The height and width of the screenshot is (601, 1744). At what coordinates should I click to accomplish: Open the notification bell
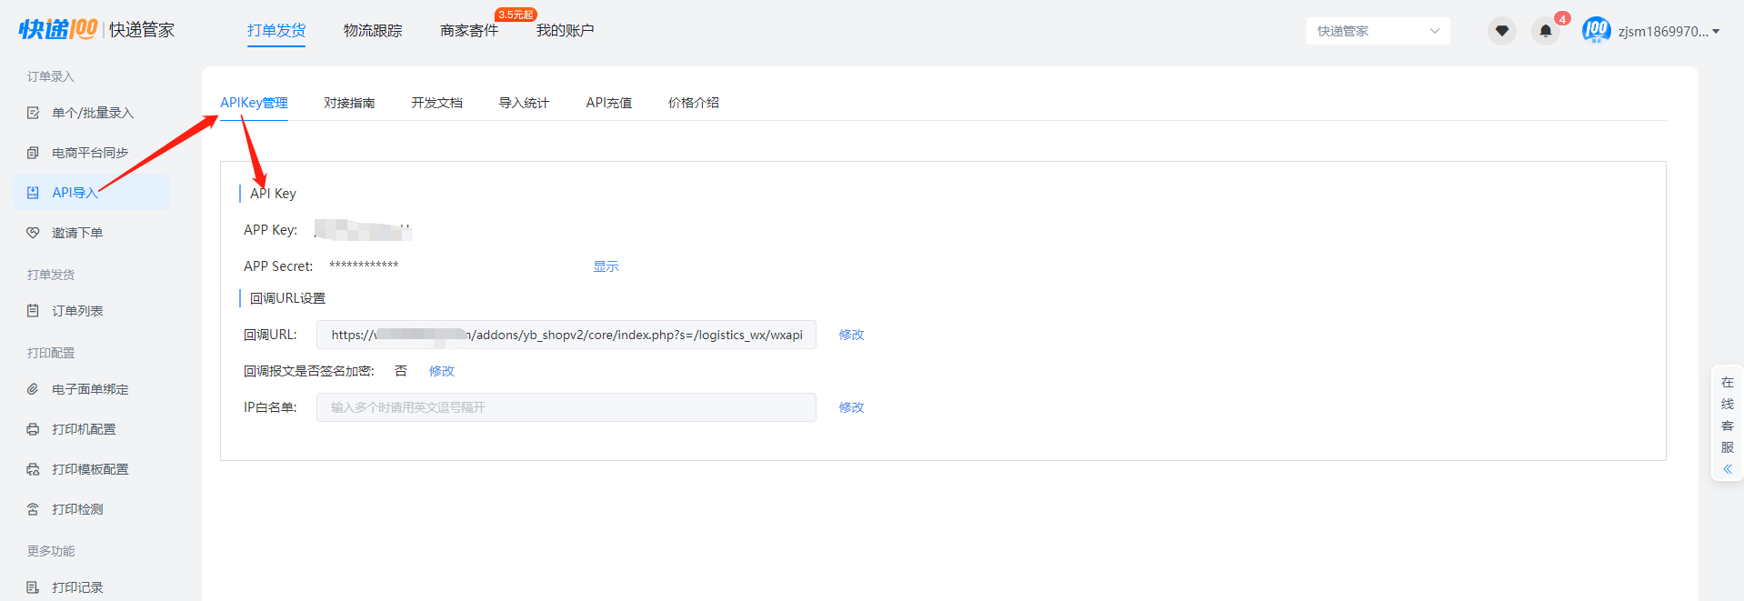click(x=1546, y=31)
